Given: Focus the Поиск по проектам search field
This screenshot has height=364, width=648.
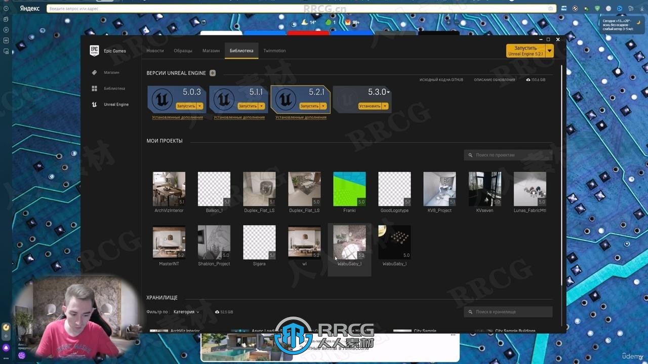Looking at the screenshot, I should [x=508, y=155].
